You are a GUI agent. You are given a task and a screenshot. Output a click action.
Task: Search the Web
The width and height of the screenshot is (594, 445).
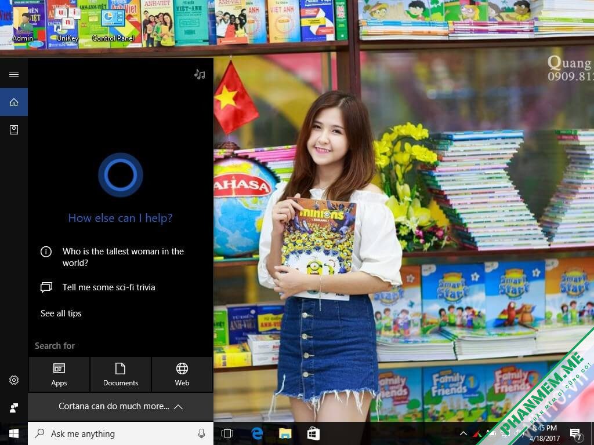182,375
